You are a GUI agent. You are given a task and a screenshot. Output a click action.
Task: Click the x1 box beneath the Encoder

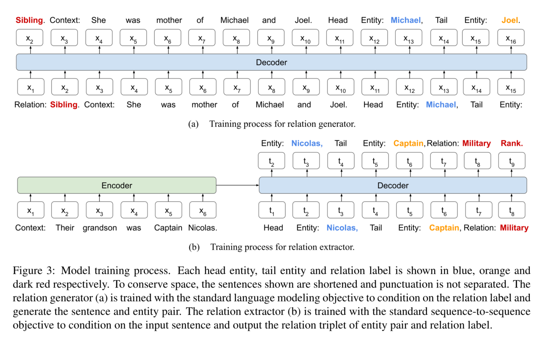tap(31, 210)
